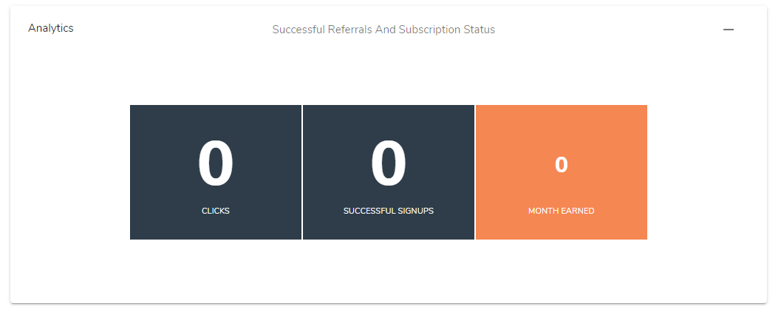The width and height of the screenshot is (781, 312).
Task: Select the CLICKS label text
Action: coord(216,211)
